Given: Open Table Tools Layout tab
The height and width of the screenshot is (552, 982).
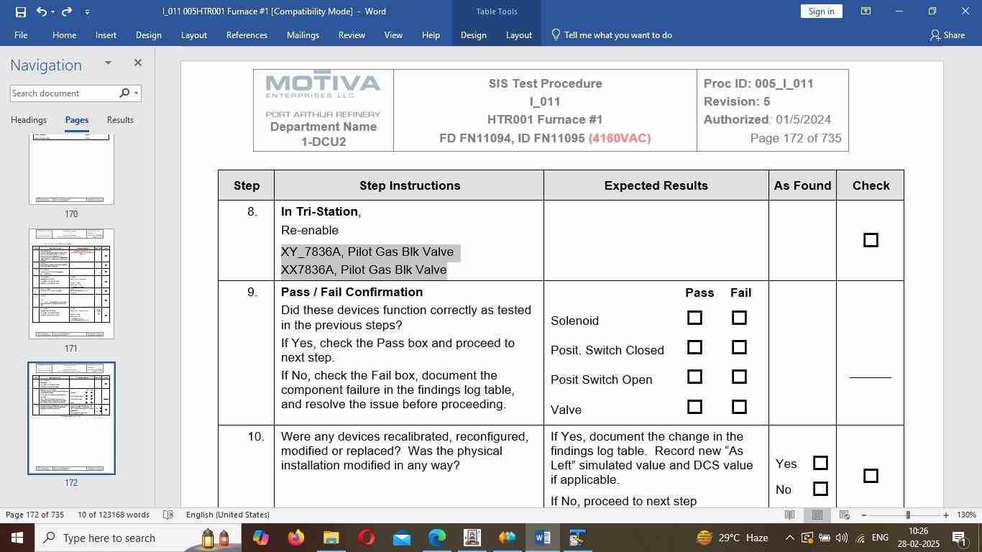Looking at the screenshot, I should point(518,35).
